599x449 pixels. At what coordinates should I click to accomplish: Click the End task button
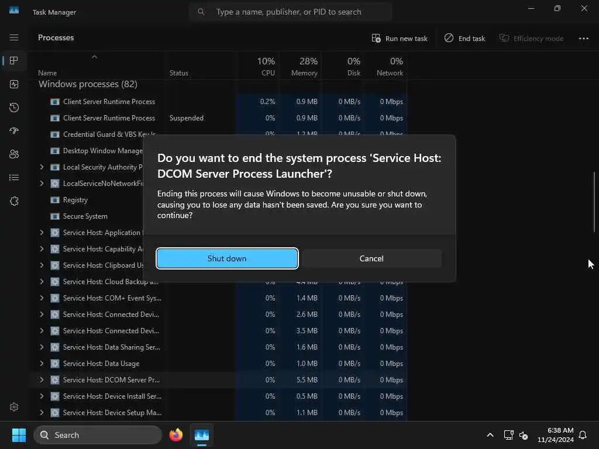(x=464, y=38)
